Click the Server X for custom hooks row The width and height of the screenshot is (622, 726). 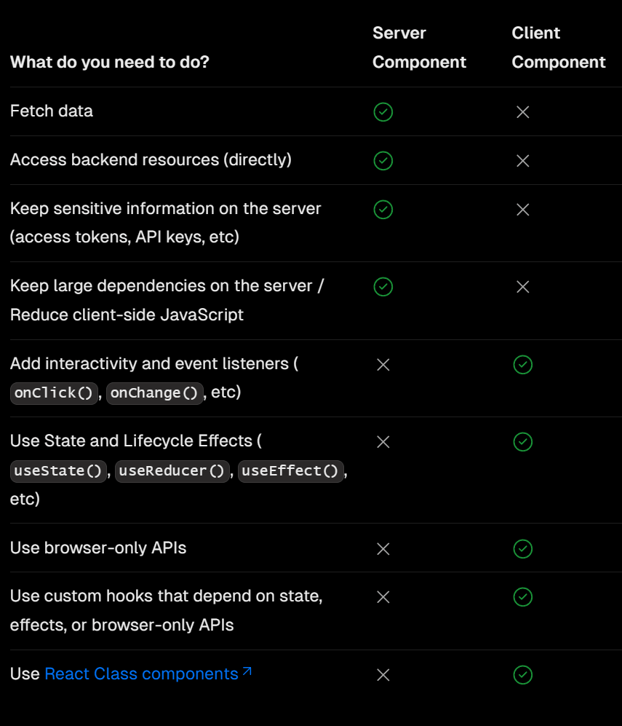(383, 597)
